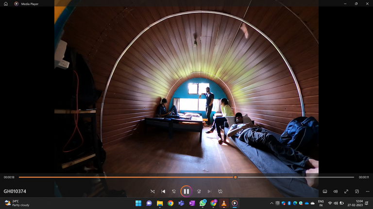
Task: Open the system tray speaker volume icon
Action: pyautogui.click(x=336, y=203)
